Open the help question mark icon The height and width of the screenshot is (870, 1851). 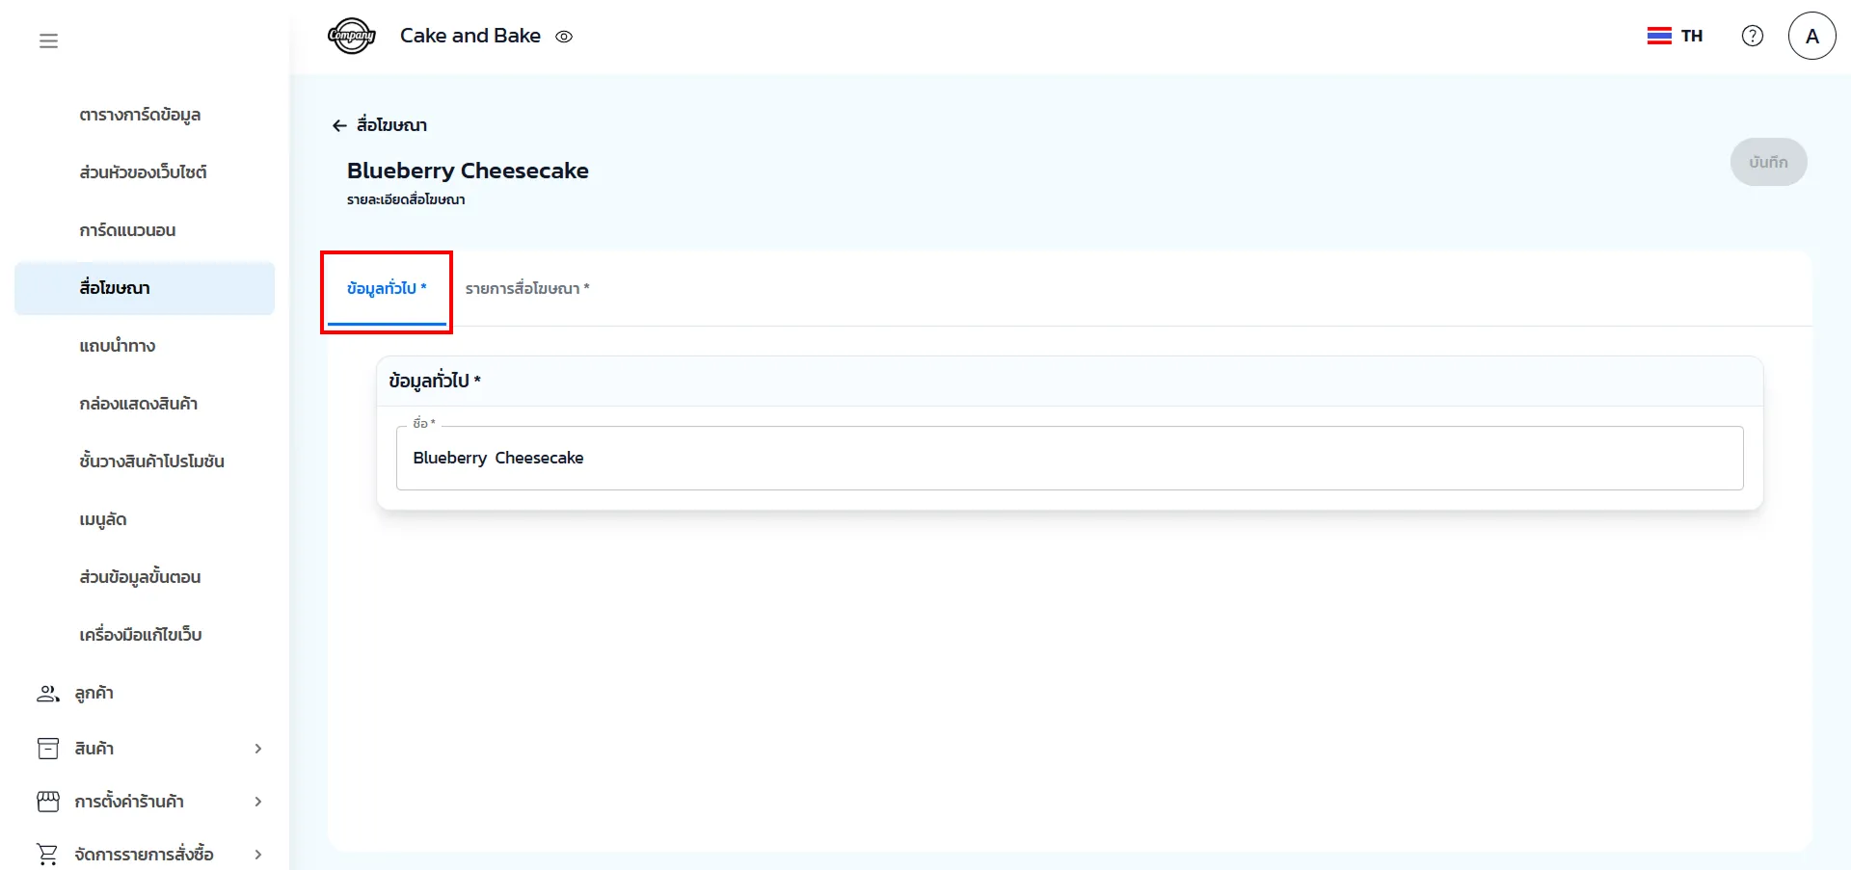click(1752, 36)
